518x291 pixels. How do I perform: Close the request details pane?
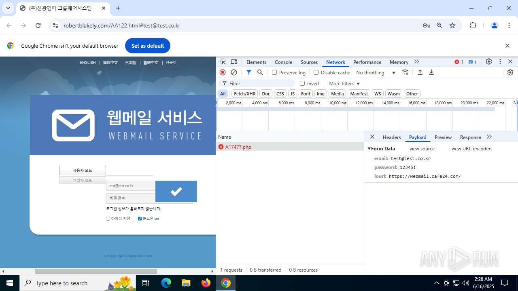tap(372, 137)
